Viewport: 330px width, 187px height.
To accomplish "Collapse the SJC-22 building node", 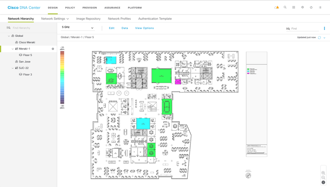I will [x=13, y=68].
